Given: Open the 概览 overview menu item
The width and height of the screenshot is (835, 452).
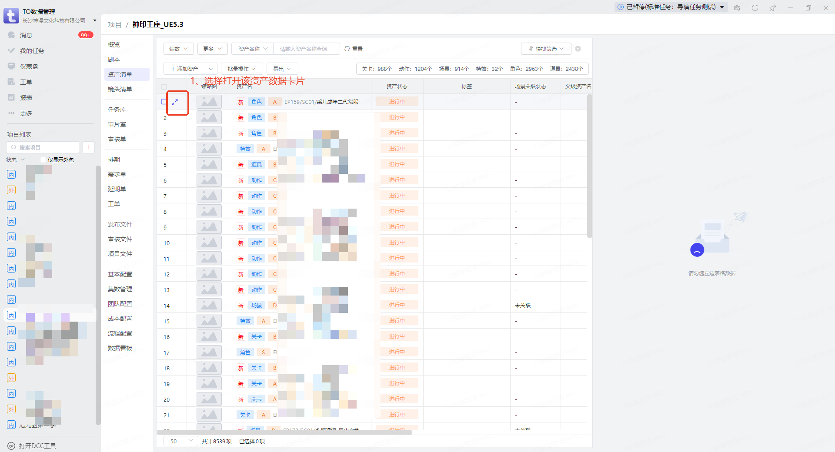Looking at the screenshot, I should (114, 45).
